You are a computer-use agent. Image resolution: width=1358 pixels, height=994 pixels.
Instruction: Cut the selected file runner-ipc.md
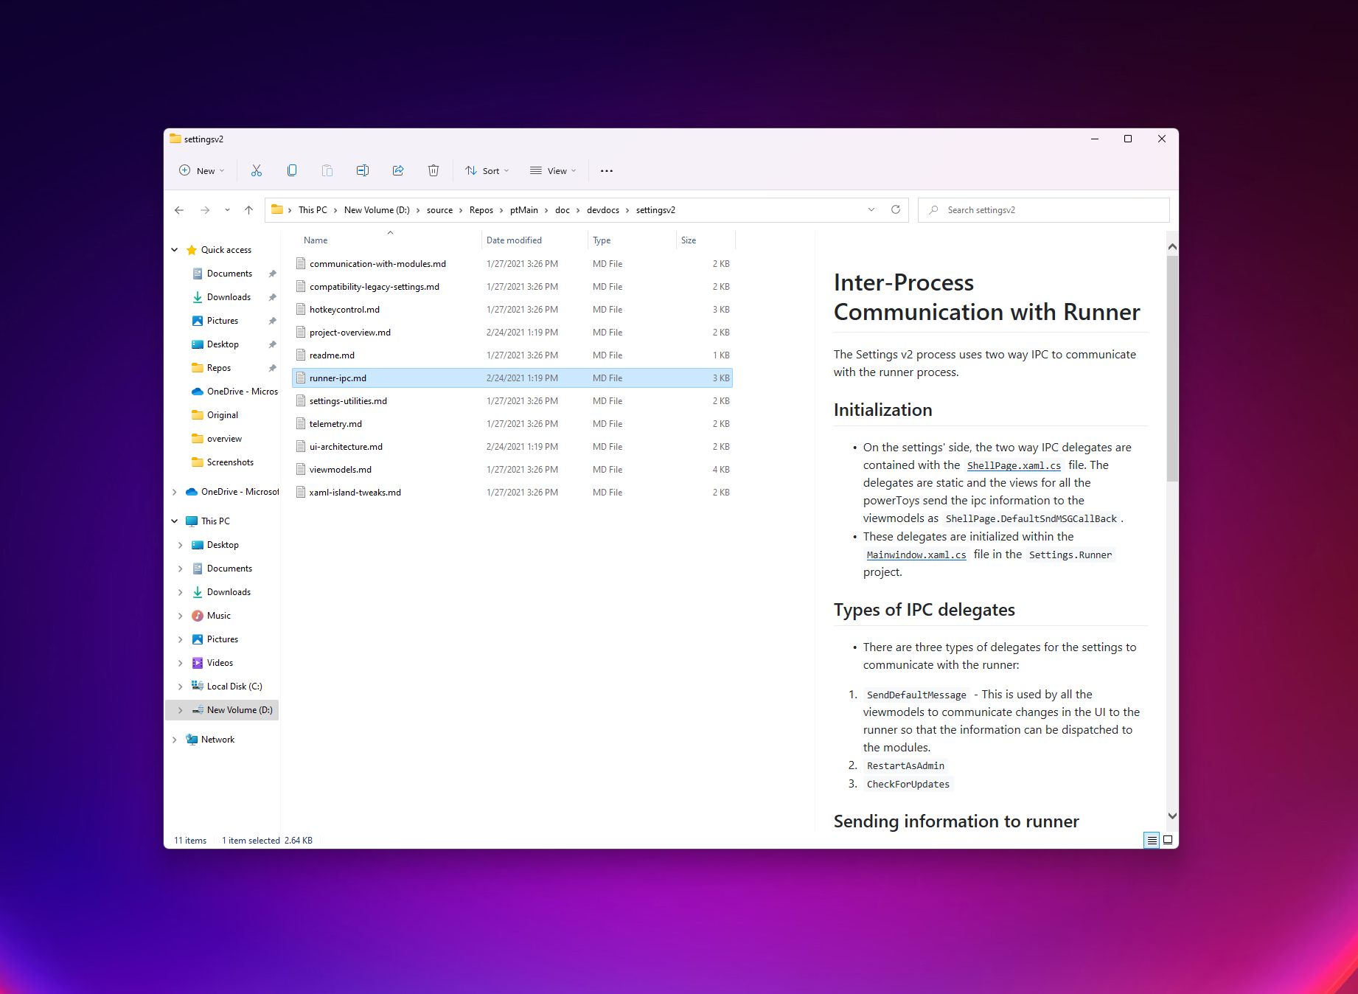(257, 170)
